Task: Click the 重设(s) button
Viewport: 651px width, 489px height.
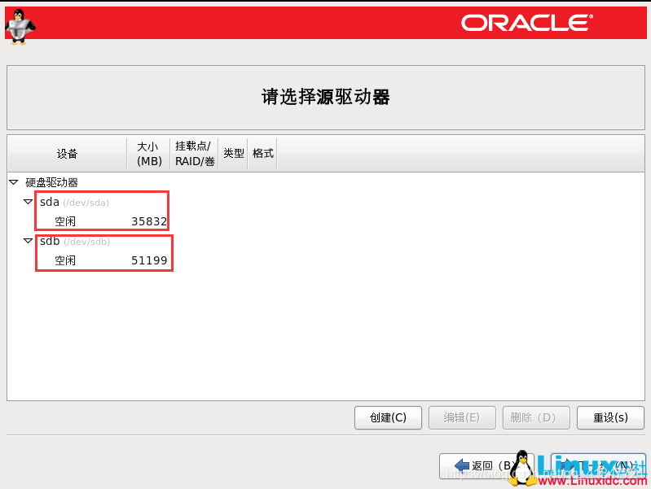Action: pyautogui.click(x=610, y=417)
